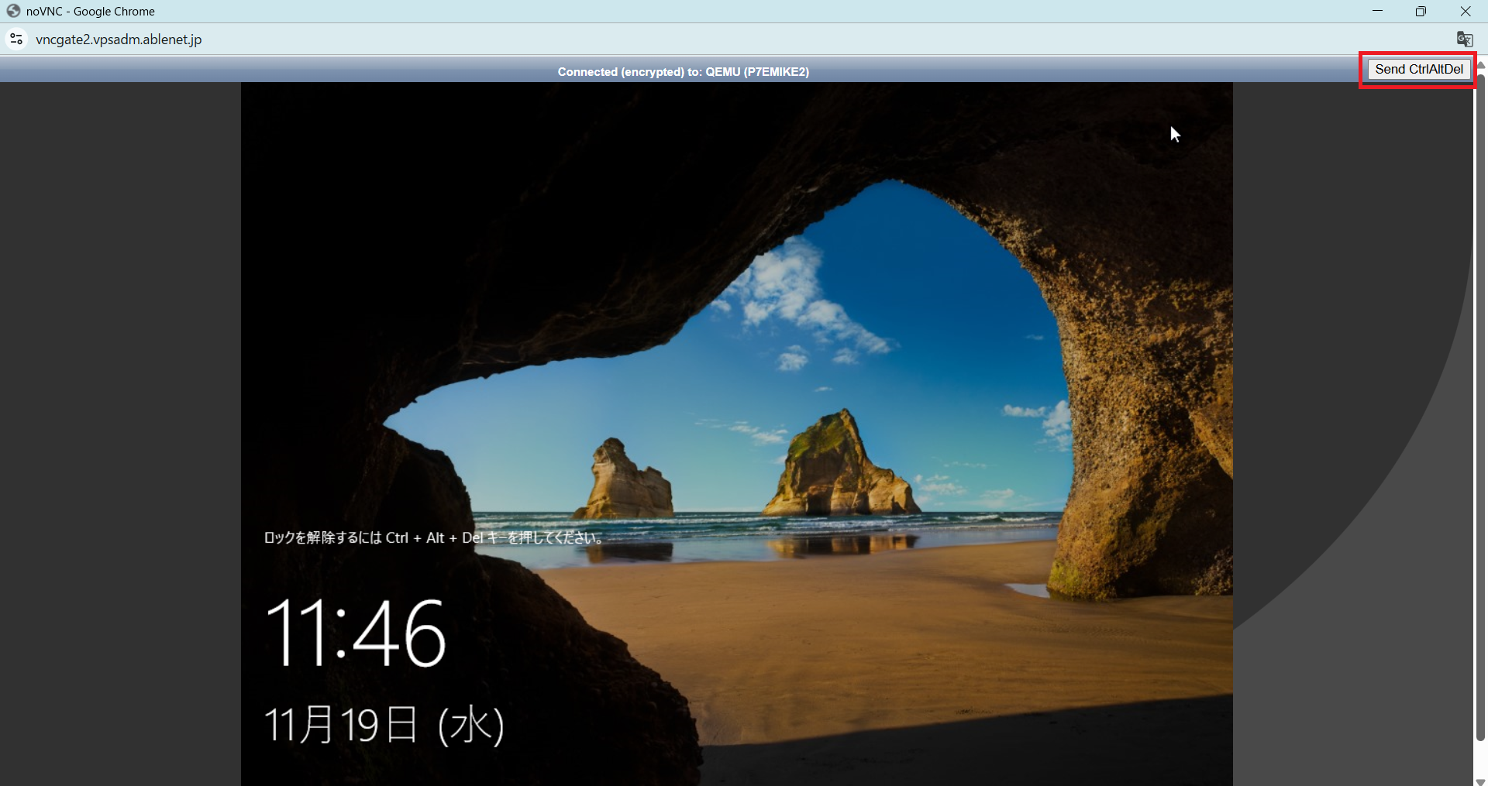Click the vncgate2.vpsadm.ablenet.jp address text
The width and height of the screenshot is (1488, 786).
119,39
